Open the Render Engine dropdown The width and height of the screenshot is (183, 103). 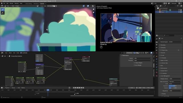tap(175, 42)
